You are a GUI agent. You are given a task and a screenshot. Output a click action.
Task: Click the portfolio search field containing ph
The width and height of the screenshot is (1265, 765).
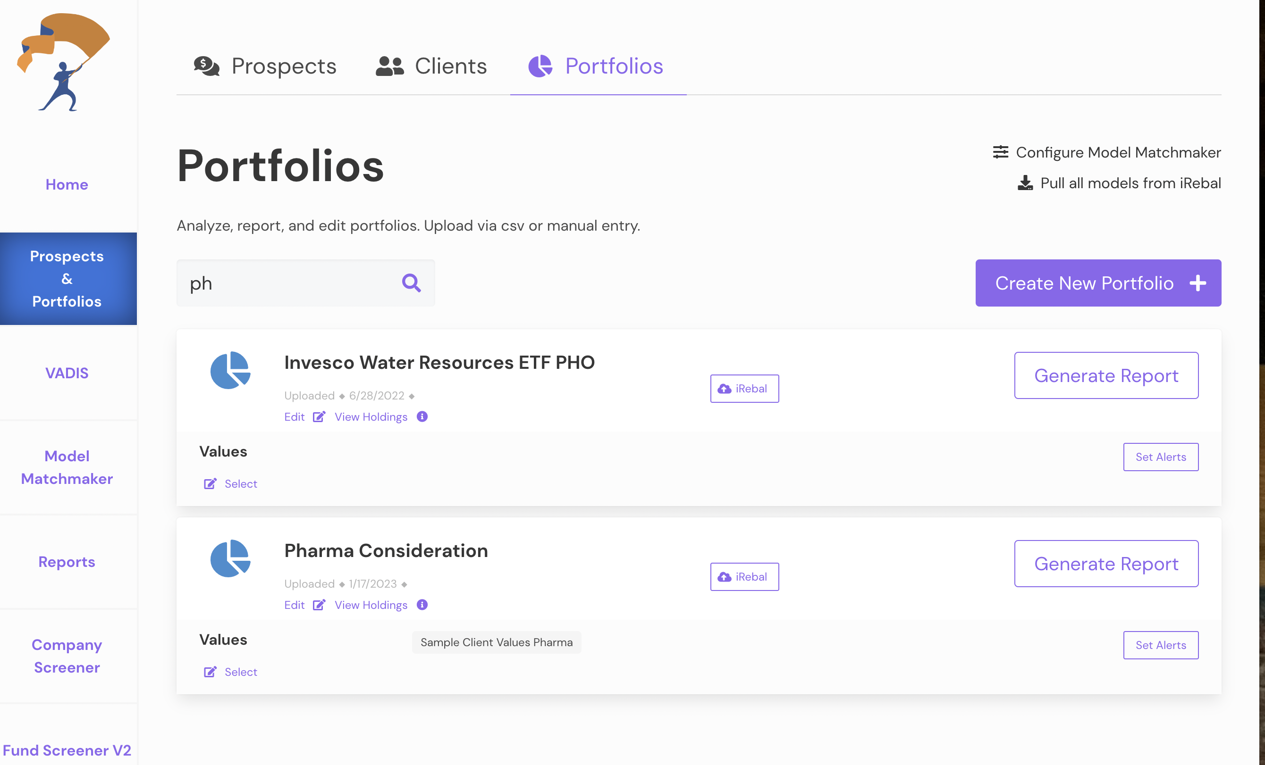coord(306,283)
